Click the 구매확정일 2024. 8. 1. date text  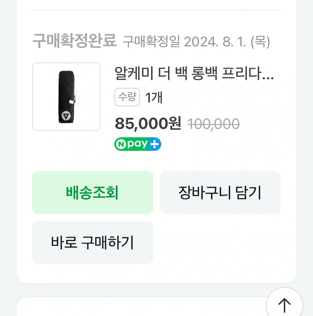[196, 42]
